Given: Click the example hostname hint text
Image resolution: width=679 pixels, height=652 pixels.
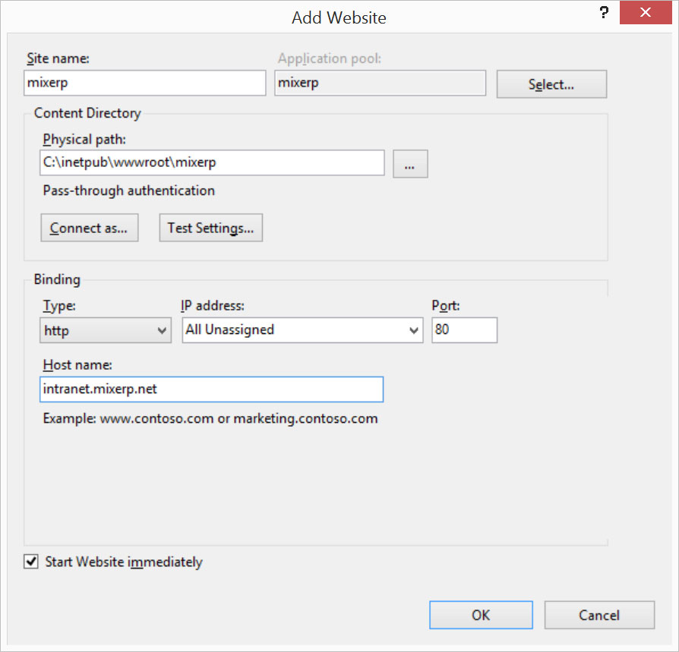Looking at the screenshot, I should [x=210, y=419].
